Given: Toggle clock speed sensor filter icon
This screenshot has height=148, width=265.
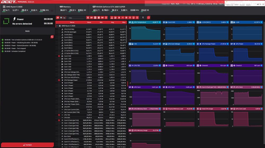Looking at the screenshot, I should pyautogui.click(x=130, y=18).
